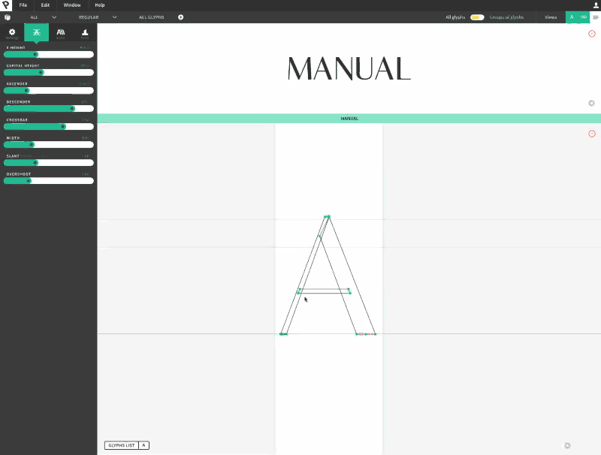Adjust the Width slider
The height and width of the screenshot is (455, 601).
point(49,144)
